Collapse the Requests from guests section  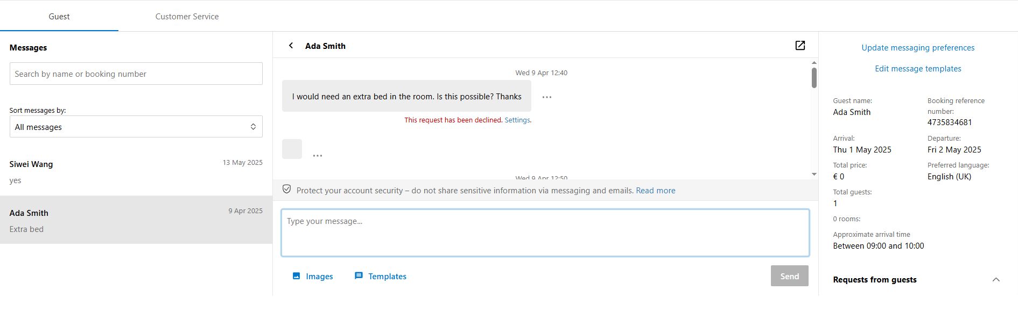point(996,280)
